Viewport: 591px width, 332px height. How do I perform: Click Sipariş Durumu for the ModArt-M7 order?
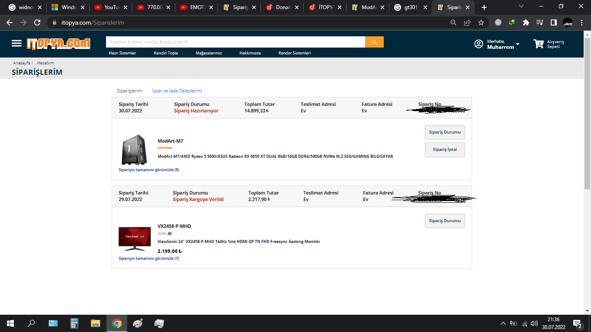click(445, 132)
